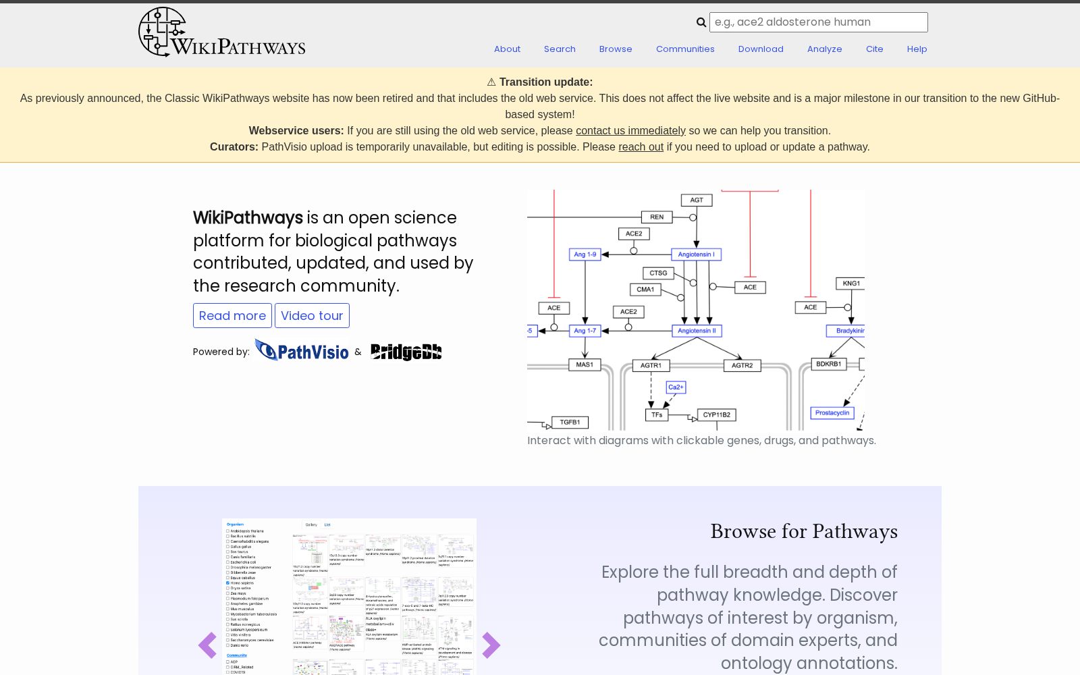Click the AGTR2 receptor node
Screen dimensions: 1080x675
[742, 365]
